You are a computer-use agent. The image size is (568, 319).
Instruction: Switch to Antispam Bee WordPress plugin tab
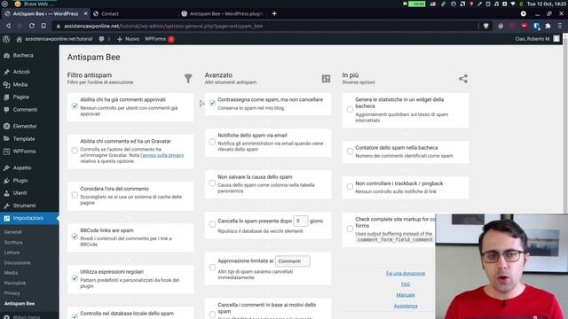tap(223, 14)
